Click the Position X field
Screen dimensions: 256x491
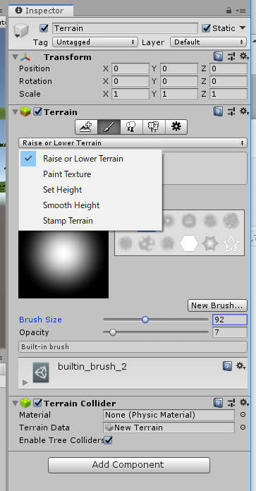pos(130,68)
